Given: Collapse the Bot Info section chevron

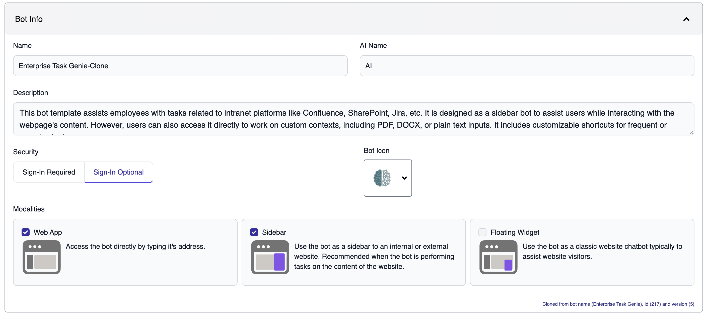Looking at the screenshot, I should (686, 19).
